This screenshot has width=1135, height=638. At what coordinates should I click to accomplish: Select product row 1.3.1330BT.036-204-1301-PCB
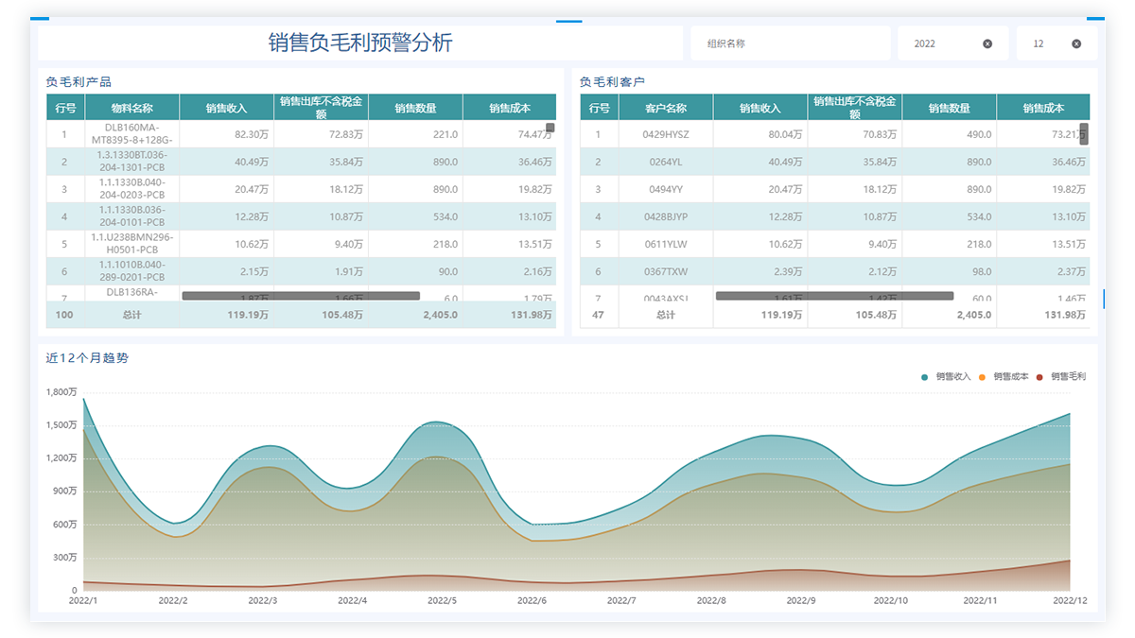[x=131, y=162]
